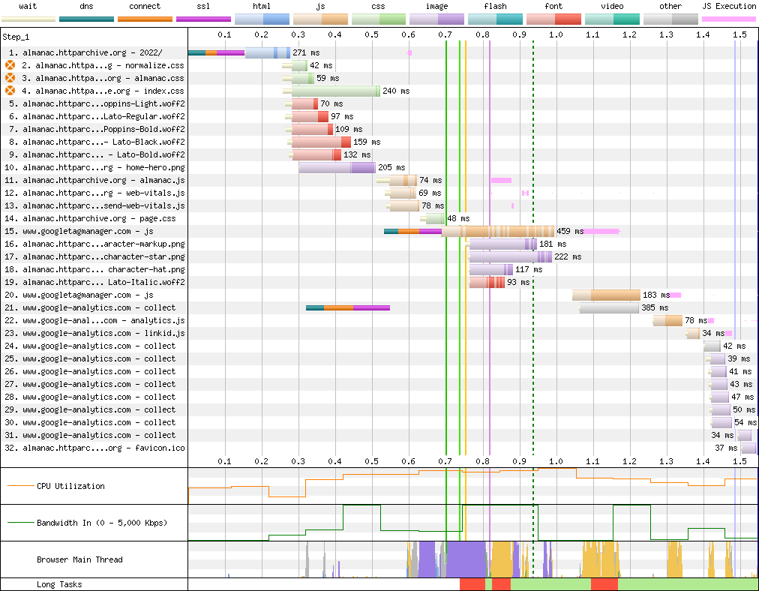The image size is (759, 591).
Task: Click the font legend color bar
Action: click(553, 19)
